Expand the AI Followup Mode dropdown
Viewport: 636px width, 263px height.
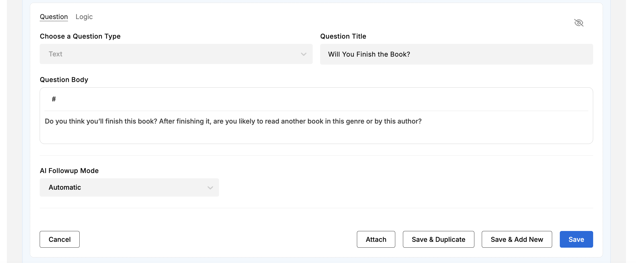click(x=129, y=188)
